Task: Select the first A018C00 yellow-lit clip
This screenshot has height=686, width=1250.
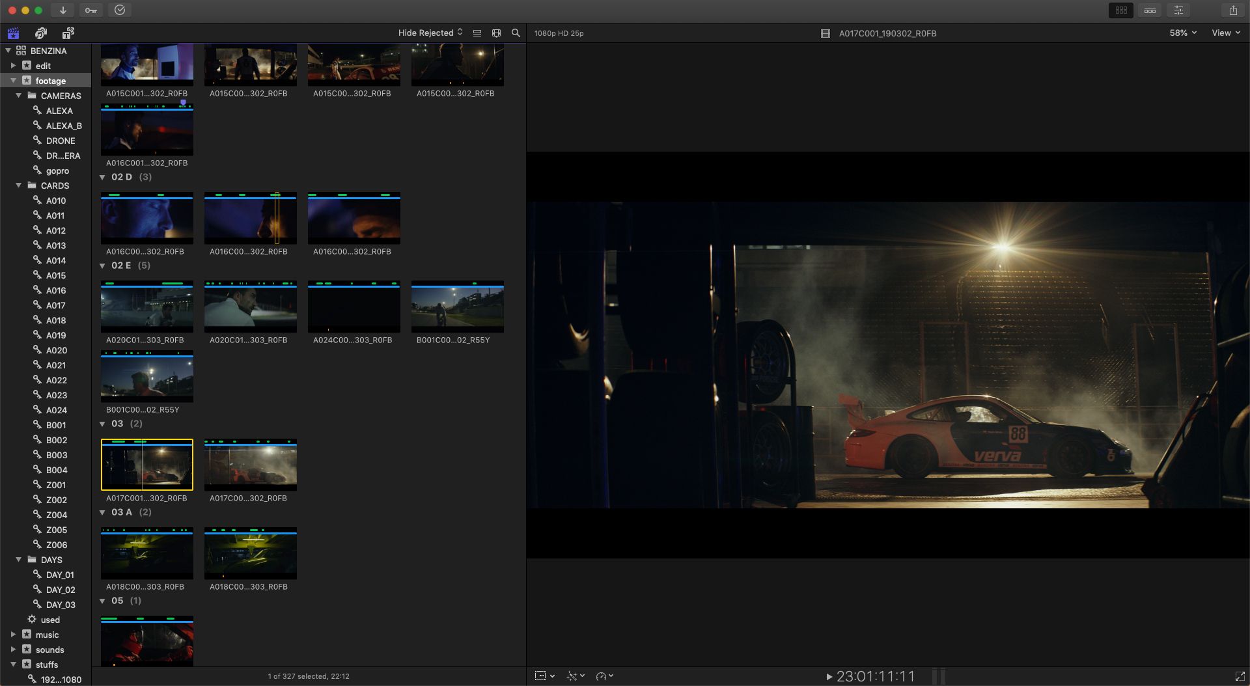Action: pos(147,553)
